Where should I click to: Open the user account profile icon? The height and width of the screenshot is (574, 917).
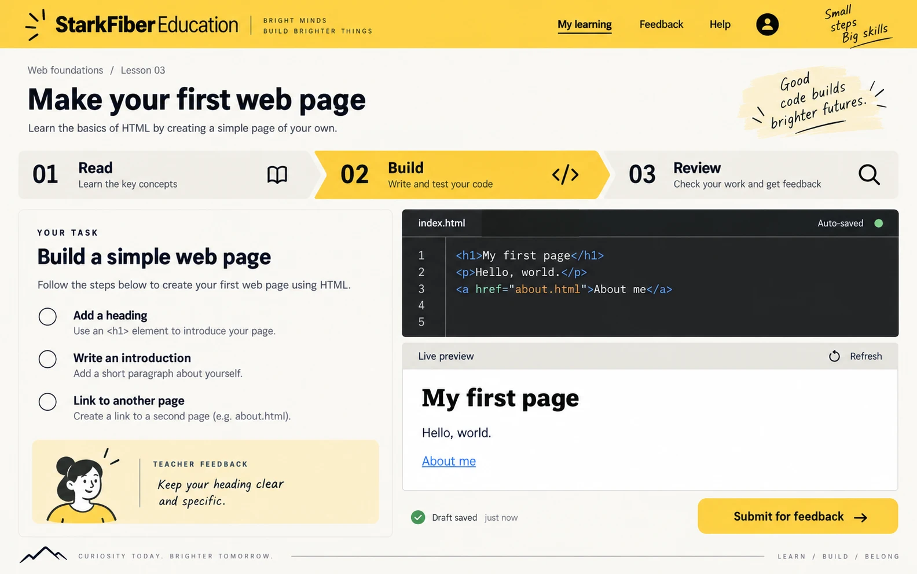[767, 24]
